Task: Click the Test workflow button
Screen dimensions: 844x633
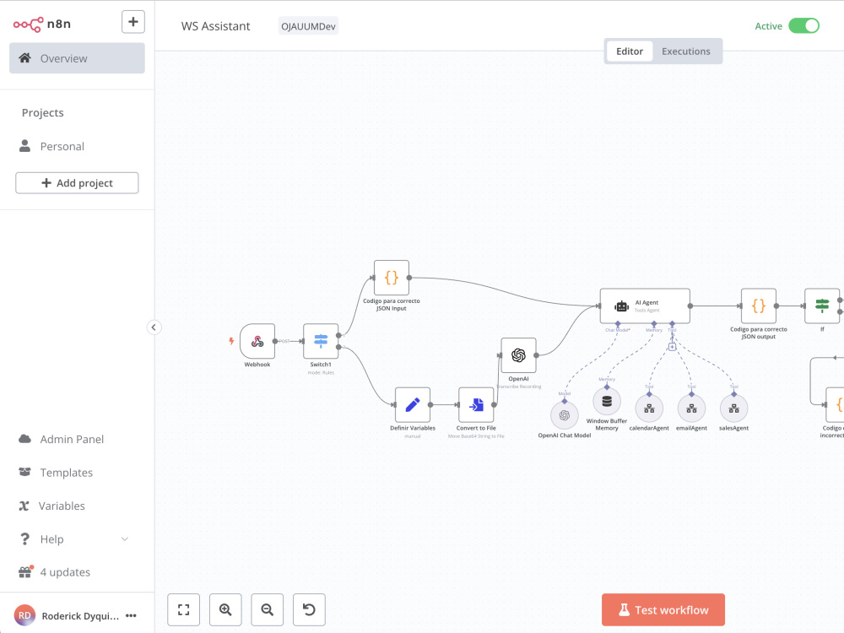Action: 663,610
